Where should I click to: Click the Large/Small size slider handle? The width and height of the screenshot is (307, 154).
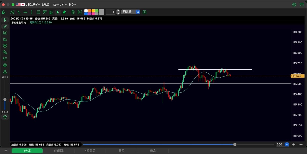click(x=5, y=99)
